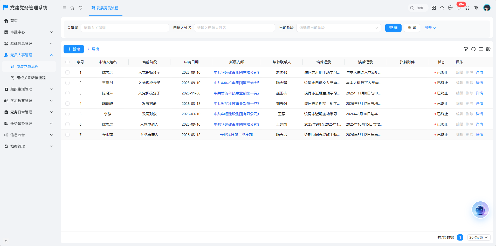The width and height of the screenshot is (496, 246).
Task: Click the 新增 add button
Action: pyautogui.click(x=74, y=49)
